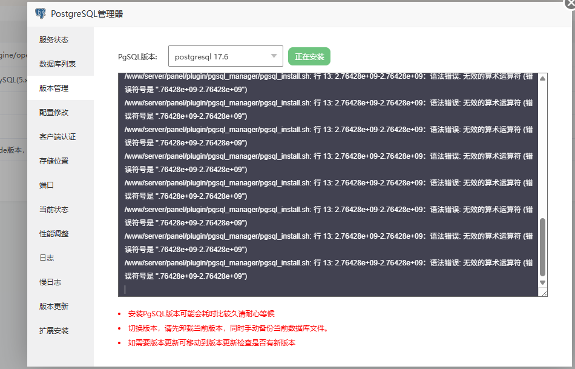Switch to the 版本更新 tab
Screen dimensions: 575x369
click(61, 306)
